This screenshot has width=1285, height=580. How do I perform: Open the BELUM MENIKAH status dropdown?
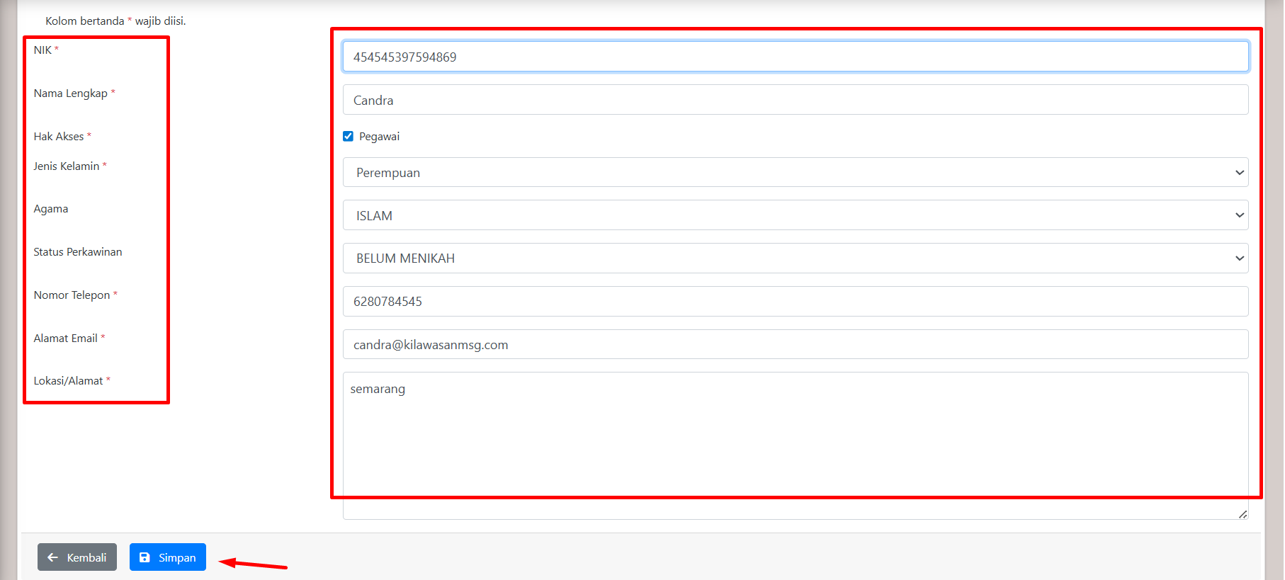(x=794, y=258)
